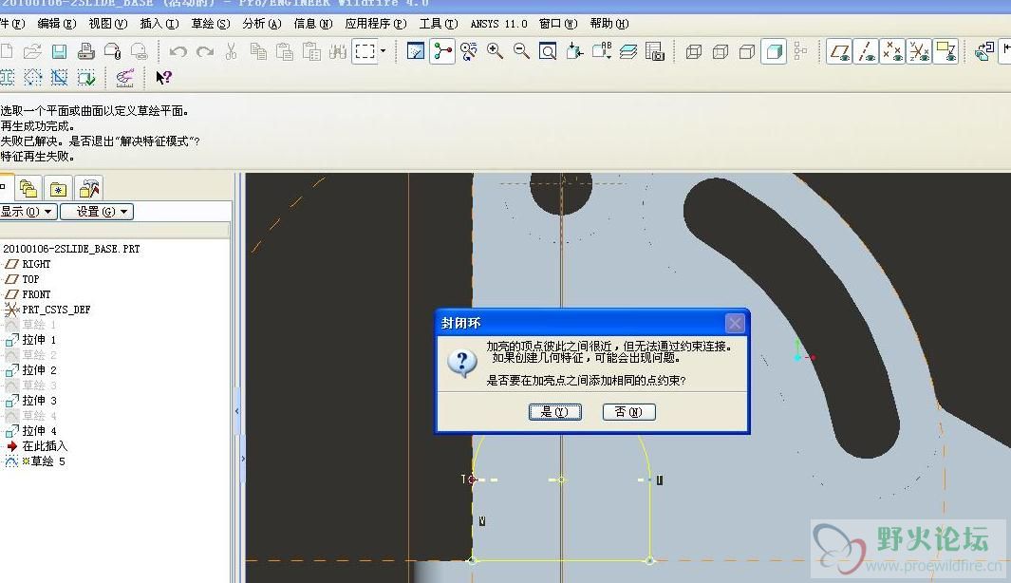This screenshot has width=1011, height=583.
Task: Click the Repaint screen icon
Action: [x=416, y=51]
